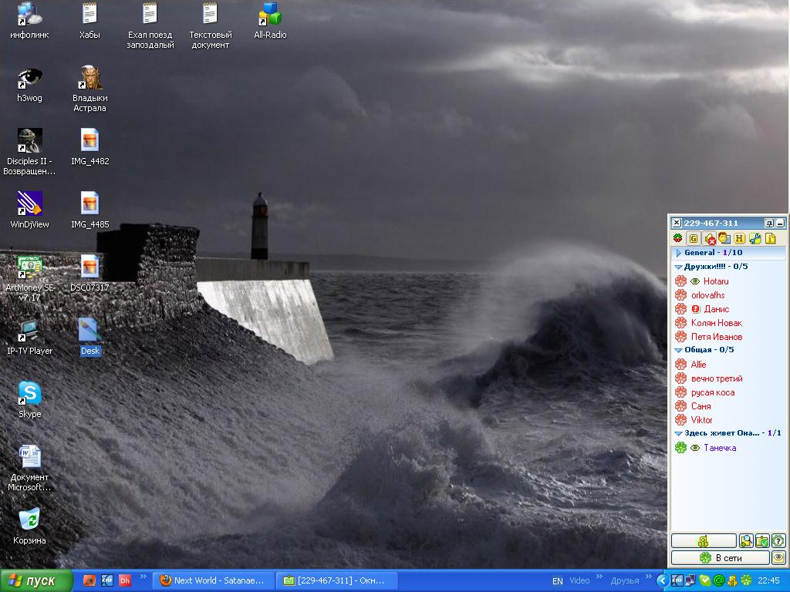Switch to Next World Firefox taskbar window
790x592 pixels.
(x=214, y=581)
